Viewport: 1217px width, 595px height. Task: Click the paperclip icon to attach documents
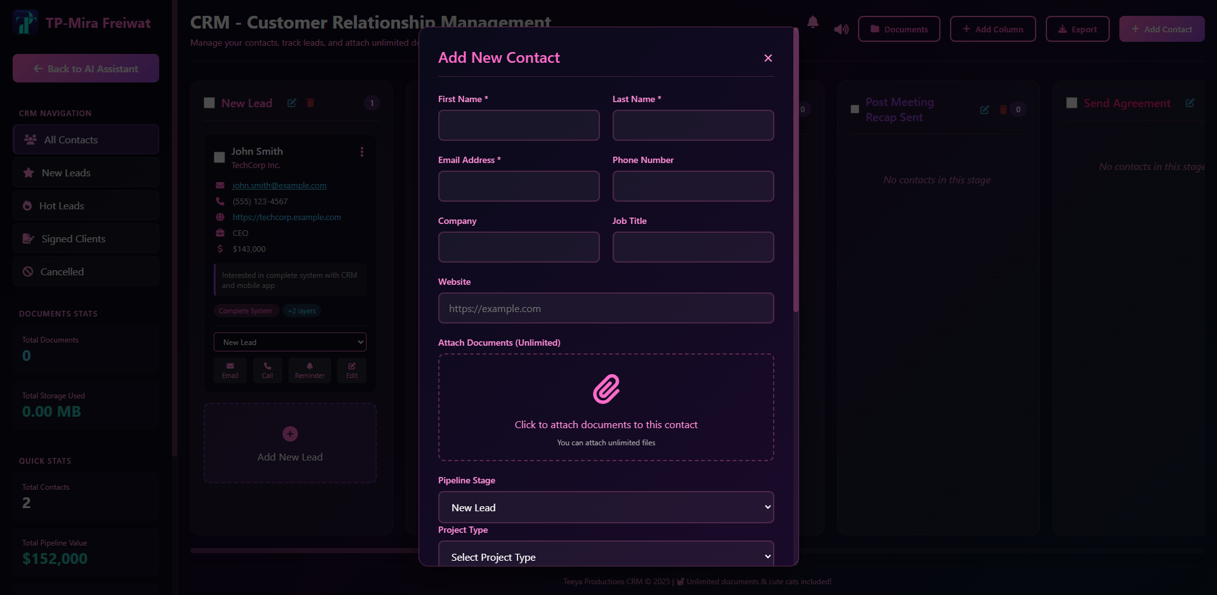(606, 389)
